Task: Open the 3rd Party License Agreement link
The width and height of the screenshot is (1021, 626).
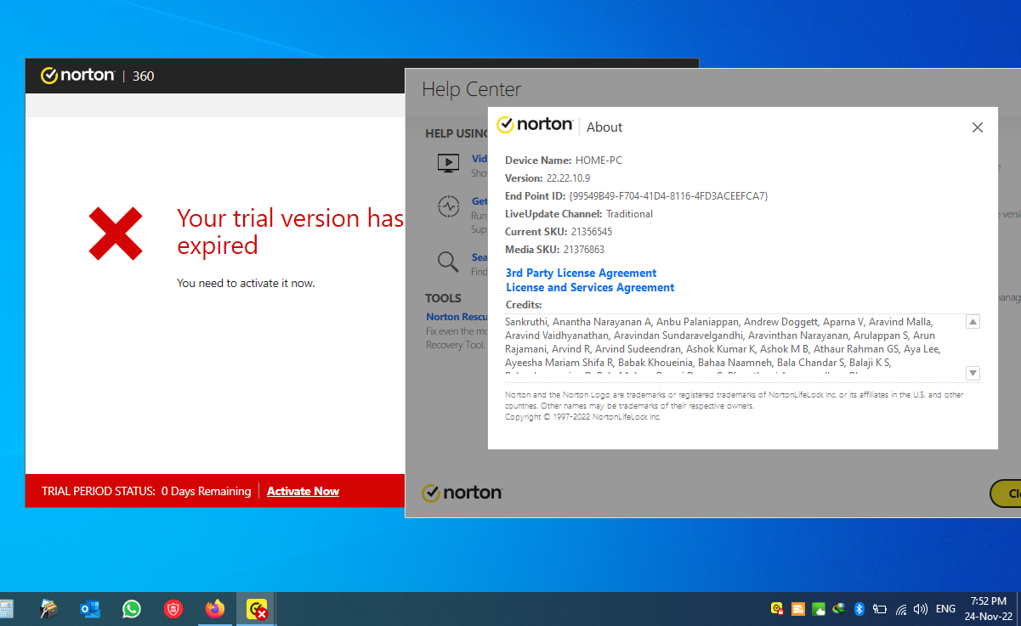Action: click(581, 273)
